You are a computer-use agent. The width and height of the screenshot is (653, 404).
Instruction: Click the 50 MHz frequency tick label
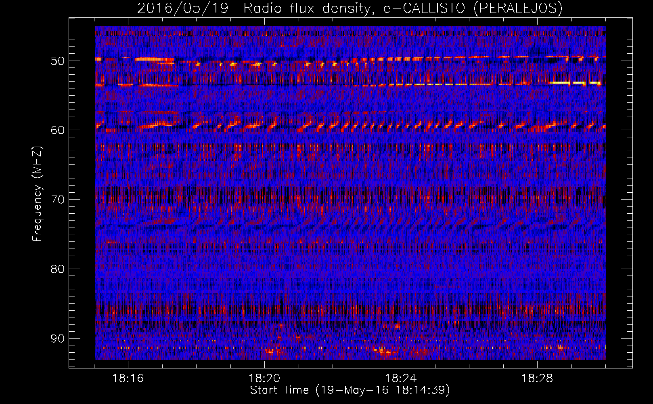pos(57,61)
